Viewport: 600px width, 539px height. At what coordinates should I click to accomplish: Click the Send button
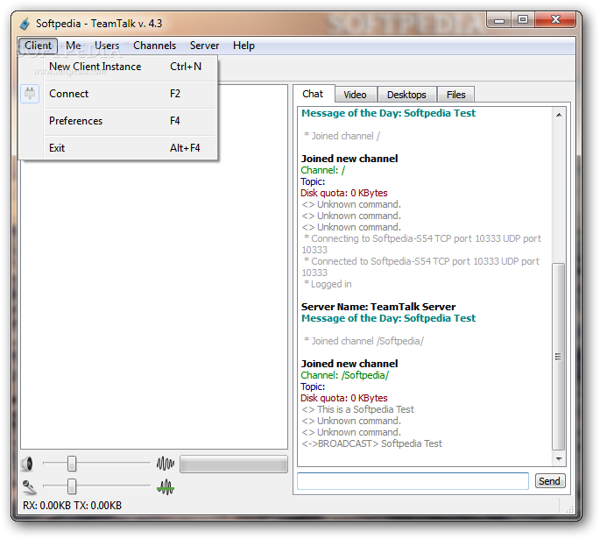[x=549, y=481]
